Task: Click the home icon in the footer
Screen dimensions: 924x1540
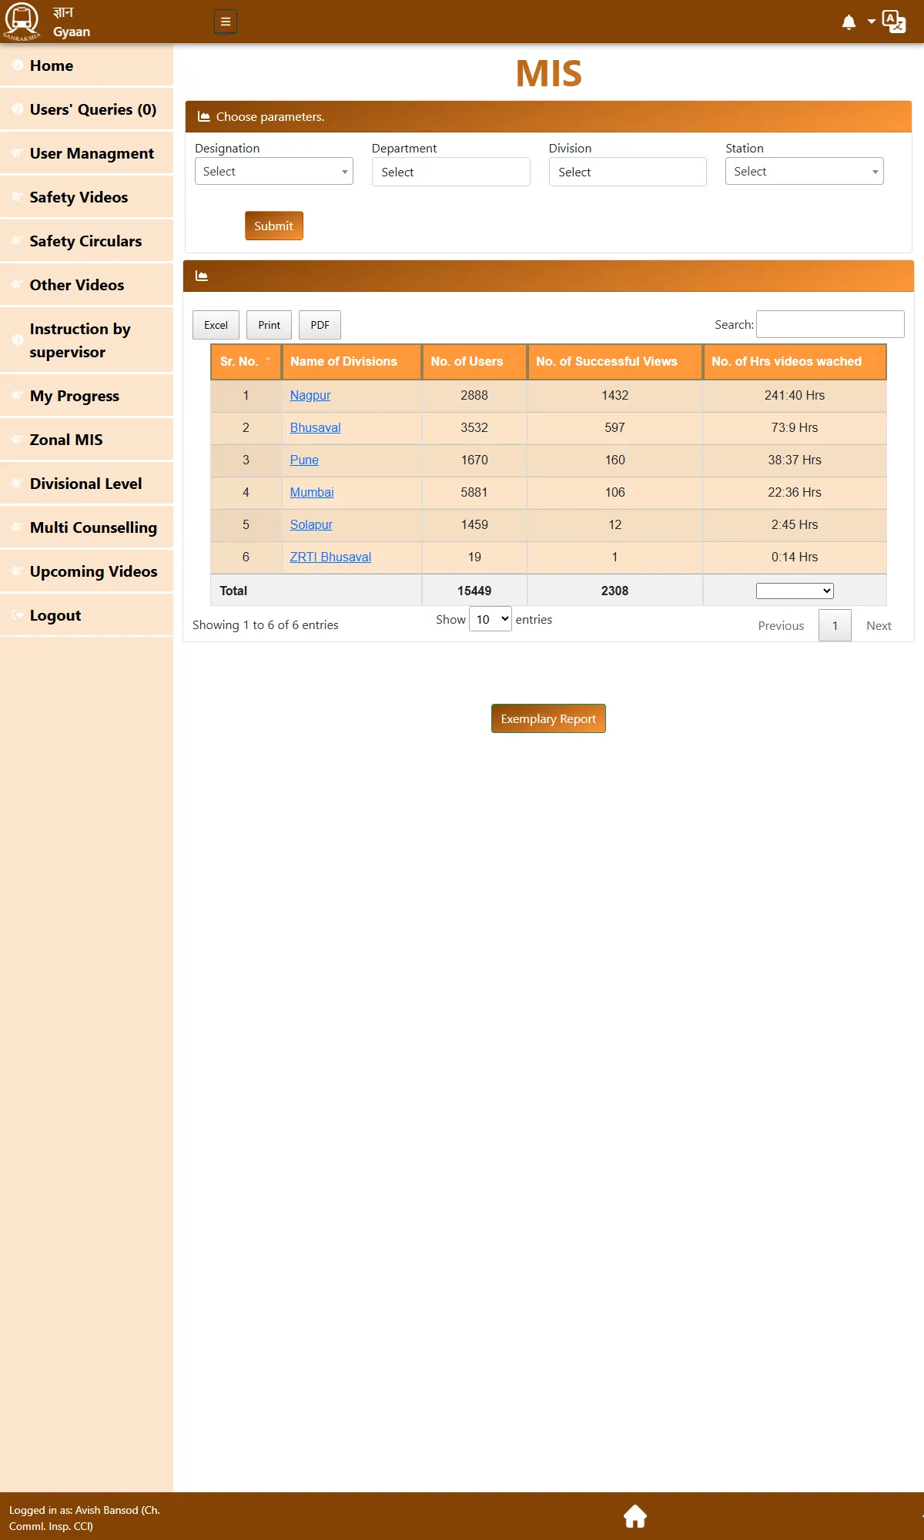Action: [635, 1516]
